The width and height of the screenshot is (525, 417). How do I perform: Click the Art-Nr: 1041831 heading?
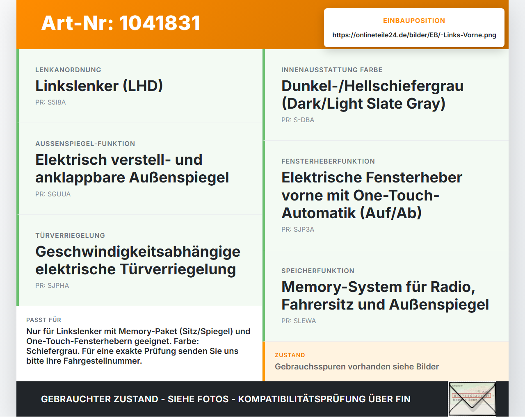(x=121, y=23)
